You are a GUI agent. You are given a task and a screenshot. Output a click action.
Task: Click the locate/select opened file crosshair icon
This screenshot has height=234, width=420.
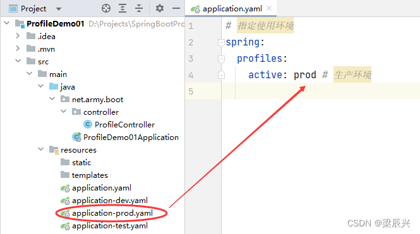pyautogui.click(x=106, y=9)
